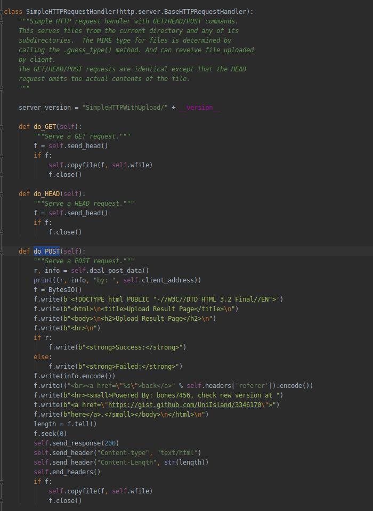Click the 'here</a>.</small></body>' line
Viewport: 373px width, 511px height.
coord(121,415)
